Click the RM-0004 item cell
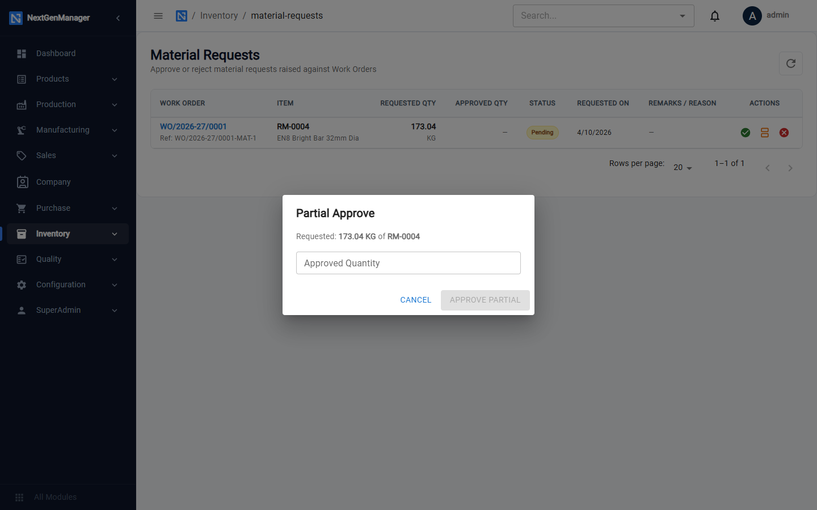 [x=318, y=132]
